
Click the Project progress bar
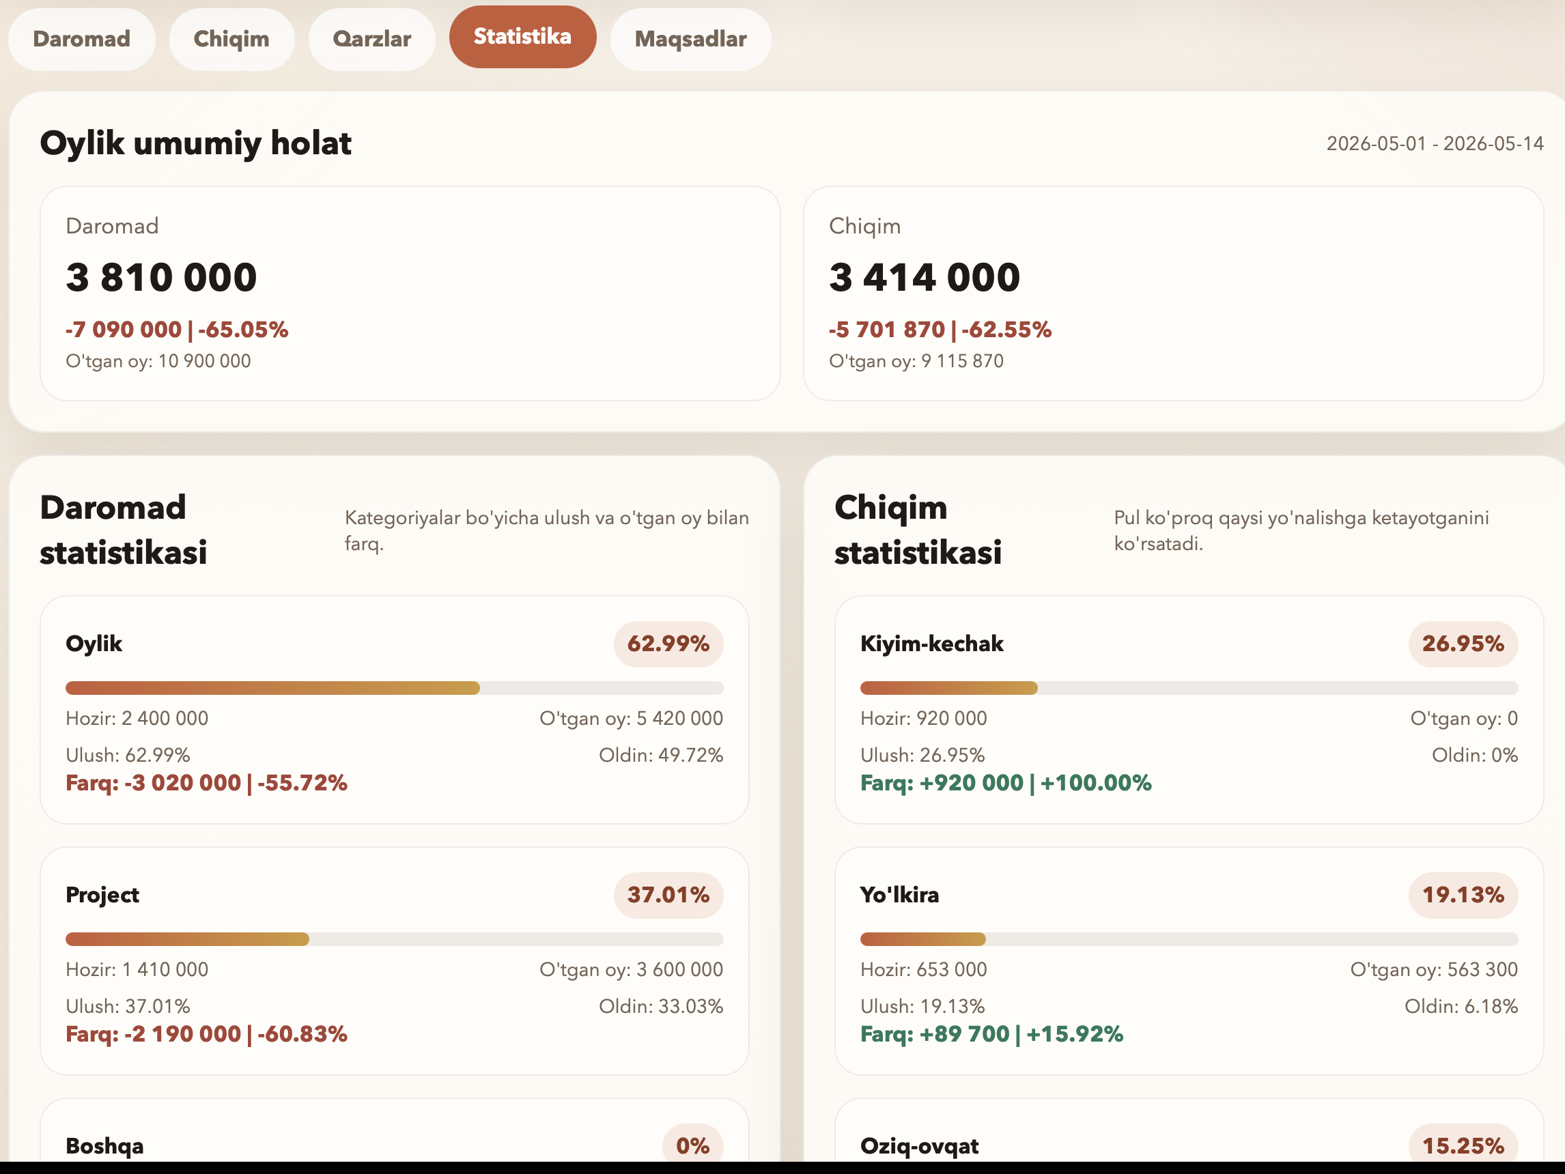(x=394, y=939)
